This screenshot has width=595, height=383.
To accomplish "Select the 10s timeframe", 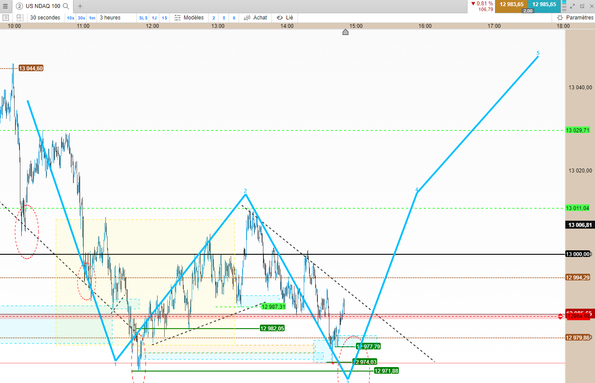I will pos(70,18).
